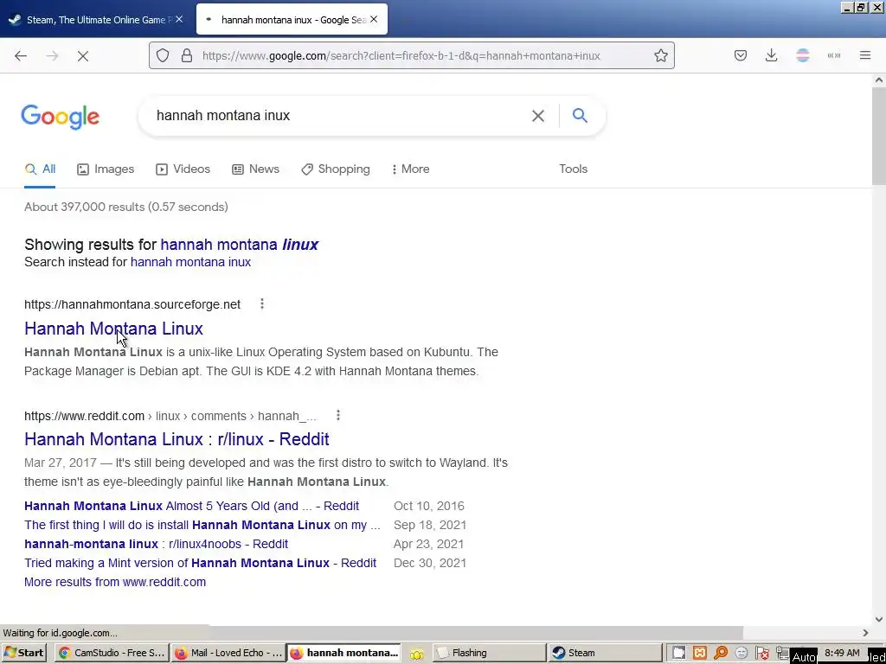Clear the search box with the X icon
886x664 pixels.
[x=538, y=116]
